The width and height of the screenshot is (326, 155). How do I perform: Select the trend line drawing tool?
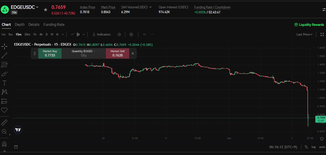(x=4, y=56)
